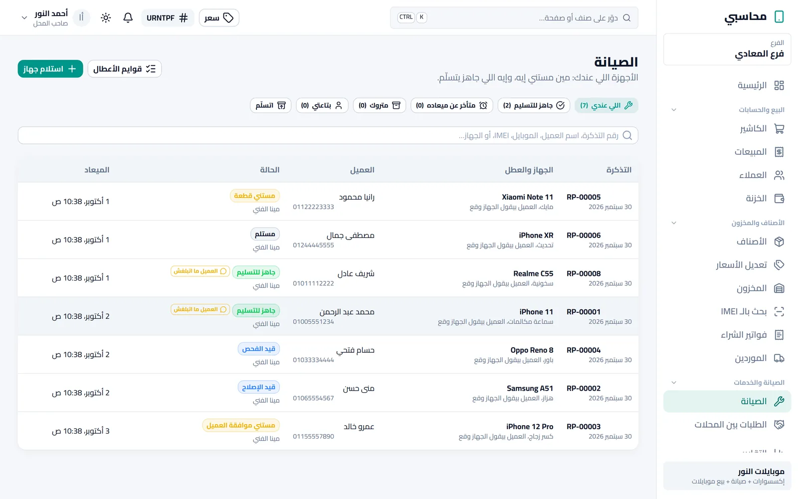Open الطلبات بين المحلات page
The image size is (798, 499).
pos(727,425)
